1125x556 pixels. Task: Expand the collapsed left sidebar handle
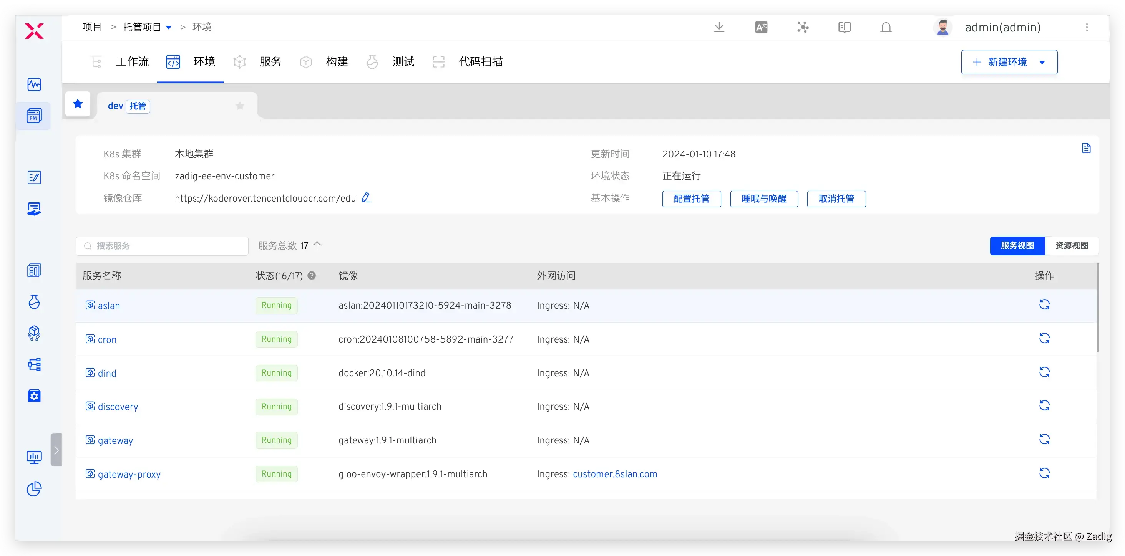56,450
